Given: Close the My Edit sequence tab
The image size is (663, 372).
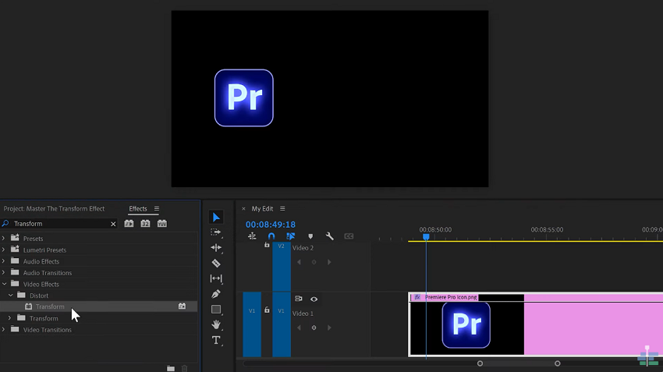Looking at the screenshot, I should coord(243,209).
